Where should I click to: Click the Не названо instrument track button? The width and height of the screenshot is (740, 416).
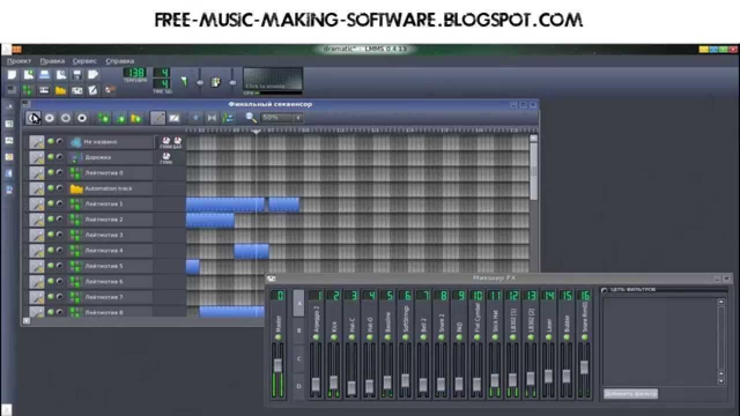click(x=110, y=142)
